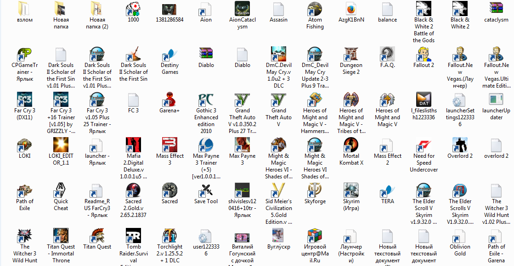Open launcherUpdater application
The image size is (514, 266).
[x=496, y=100]
